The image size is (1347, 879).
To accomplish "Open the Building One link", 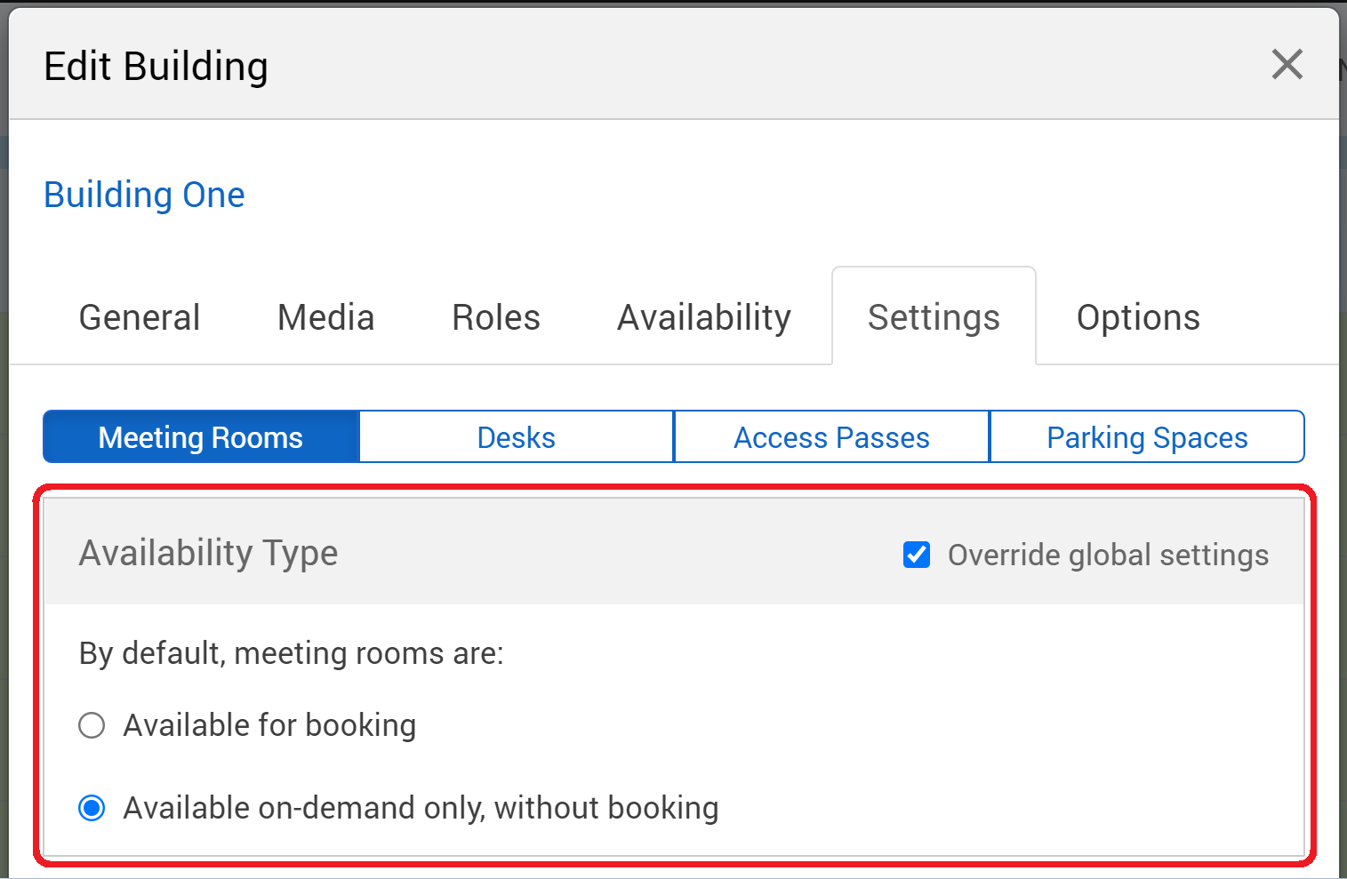I will click(x=144, y=195).
